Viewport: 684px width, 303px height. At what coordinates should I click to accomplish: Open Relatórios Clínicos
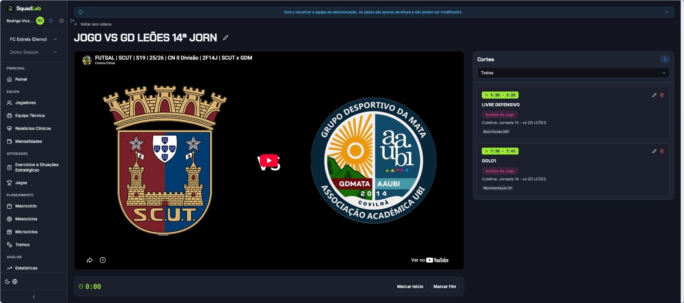pyautogui.click(x=34, y=128)
